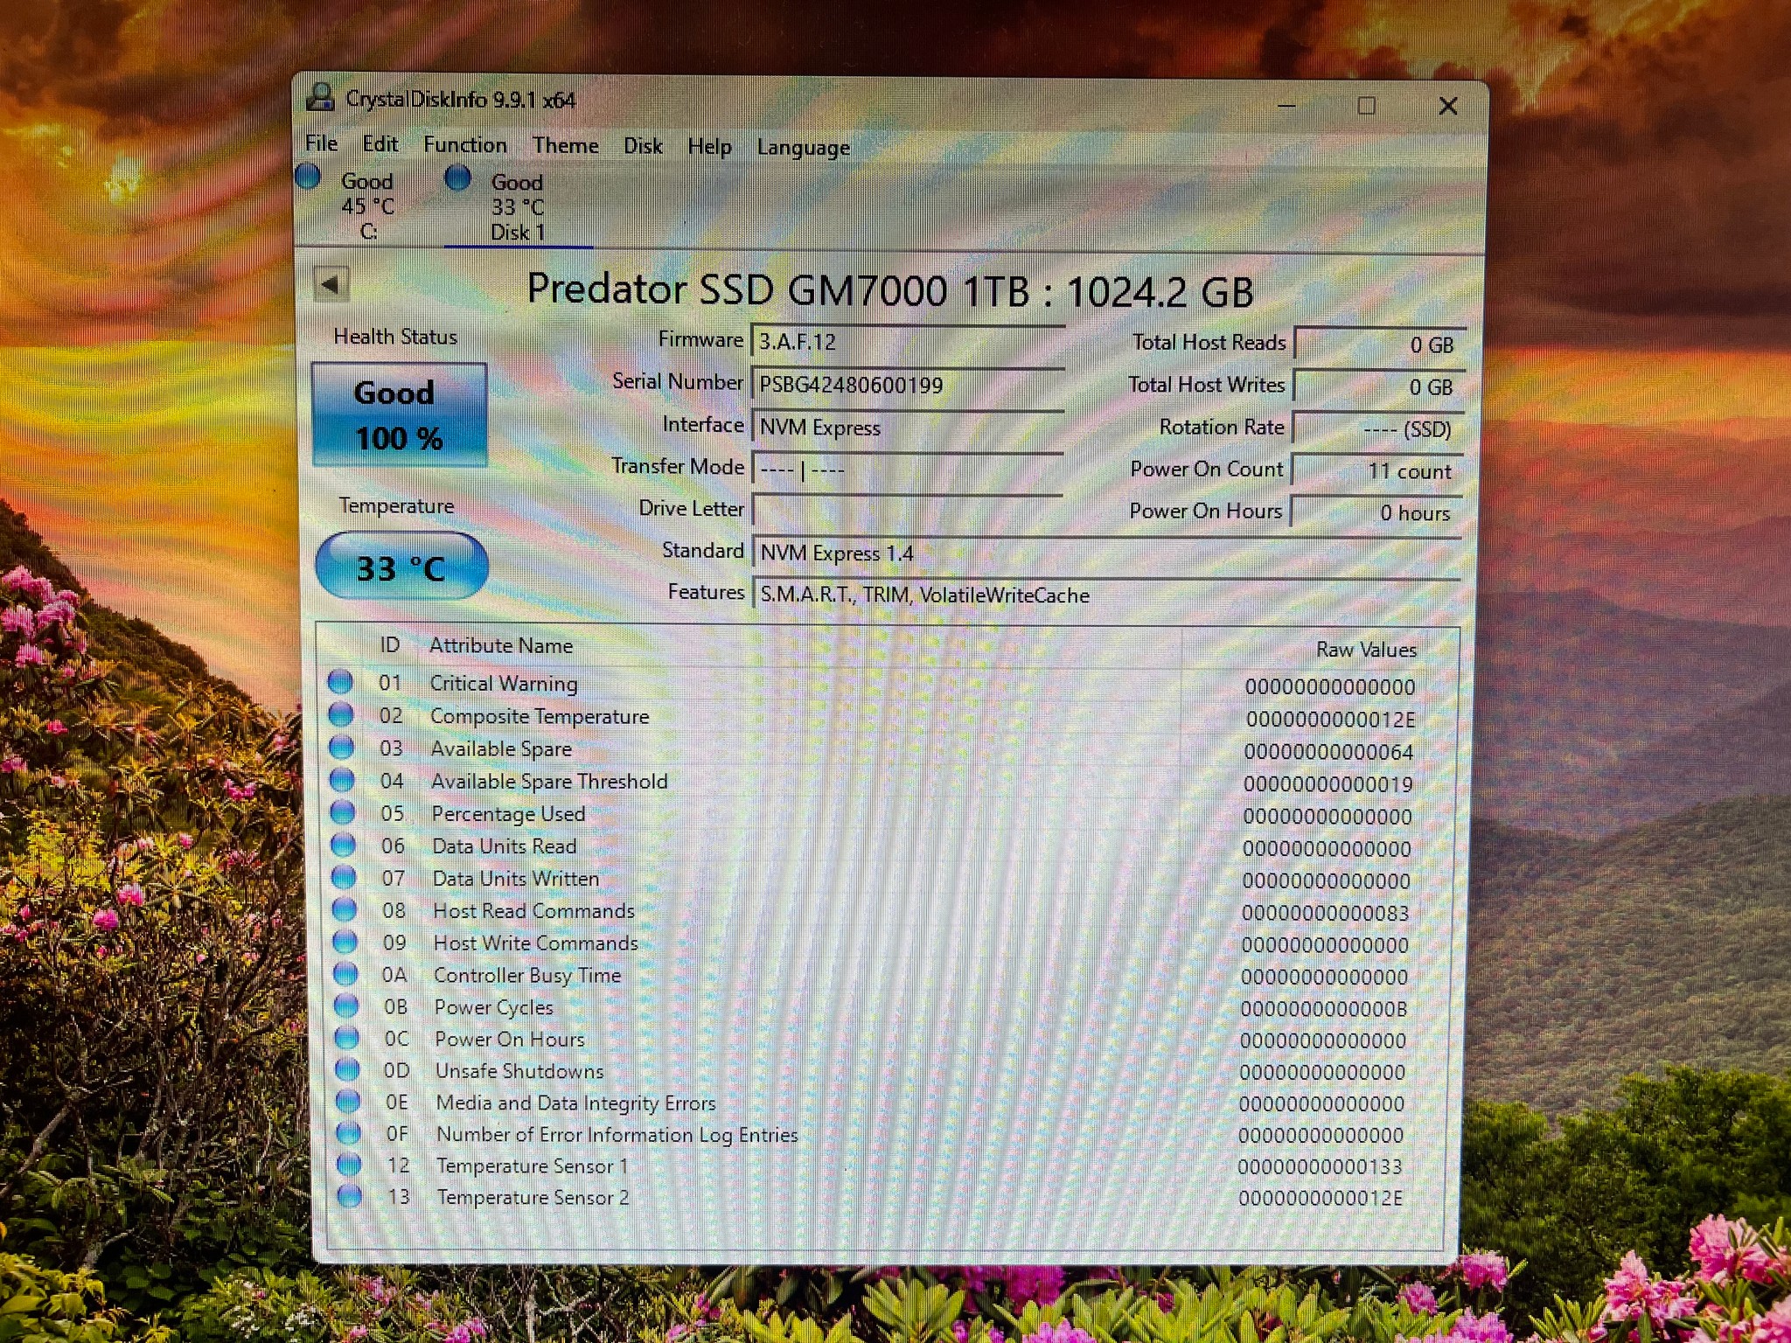The height and width of the screenshot is (1343, 1791).
Task: Click raw value 0000000000083
Action: pos(1326,913)
